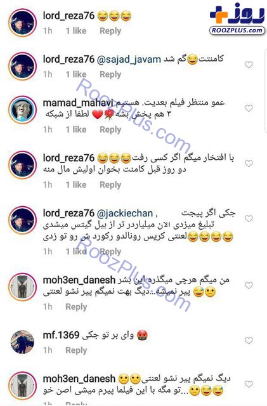View the 1 like on mamad_mahavi's comment
The height and width of the screenshot is (406, 267).
pyautogui.click(x=76, y=129)
